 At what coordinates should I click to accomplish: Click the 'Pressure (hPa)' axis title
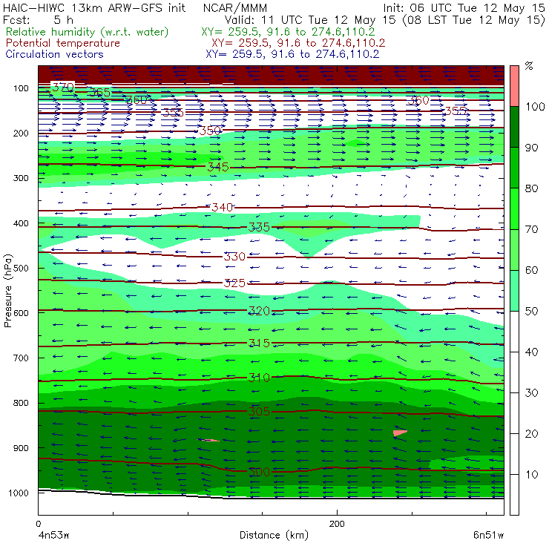click(8, 291)
